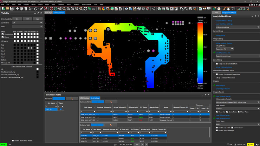Viewport: 260px width, 146px height.
Task: Click the Open folder toolbar icon
Action: pyautogui.click(x=7, y=9)
